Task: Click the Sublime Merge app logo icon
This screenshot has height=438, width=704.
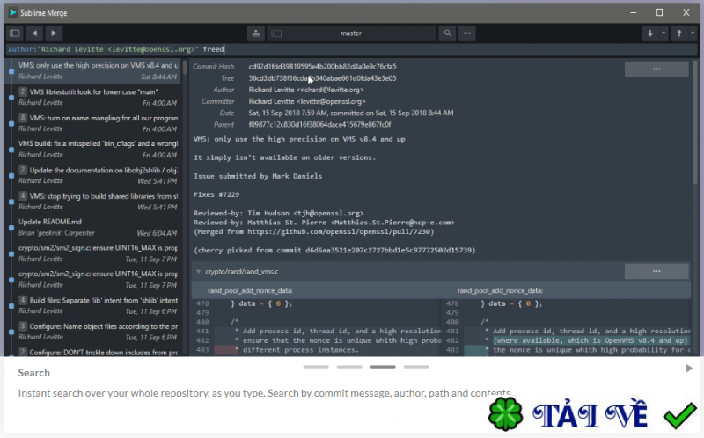Action: (x=12, y=12)
